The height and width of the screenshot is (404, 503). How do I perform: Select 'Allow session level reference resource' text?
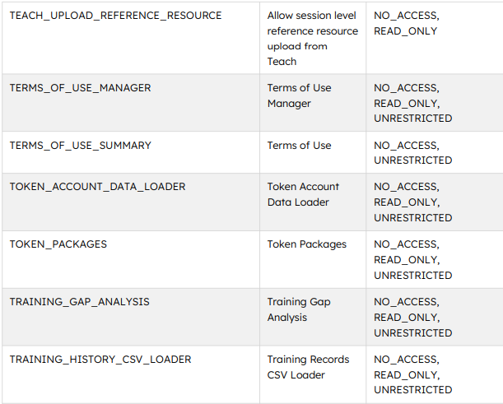313,23
